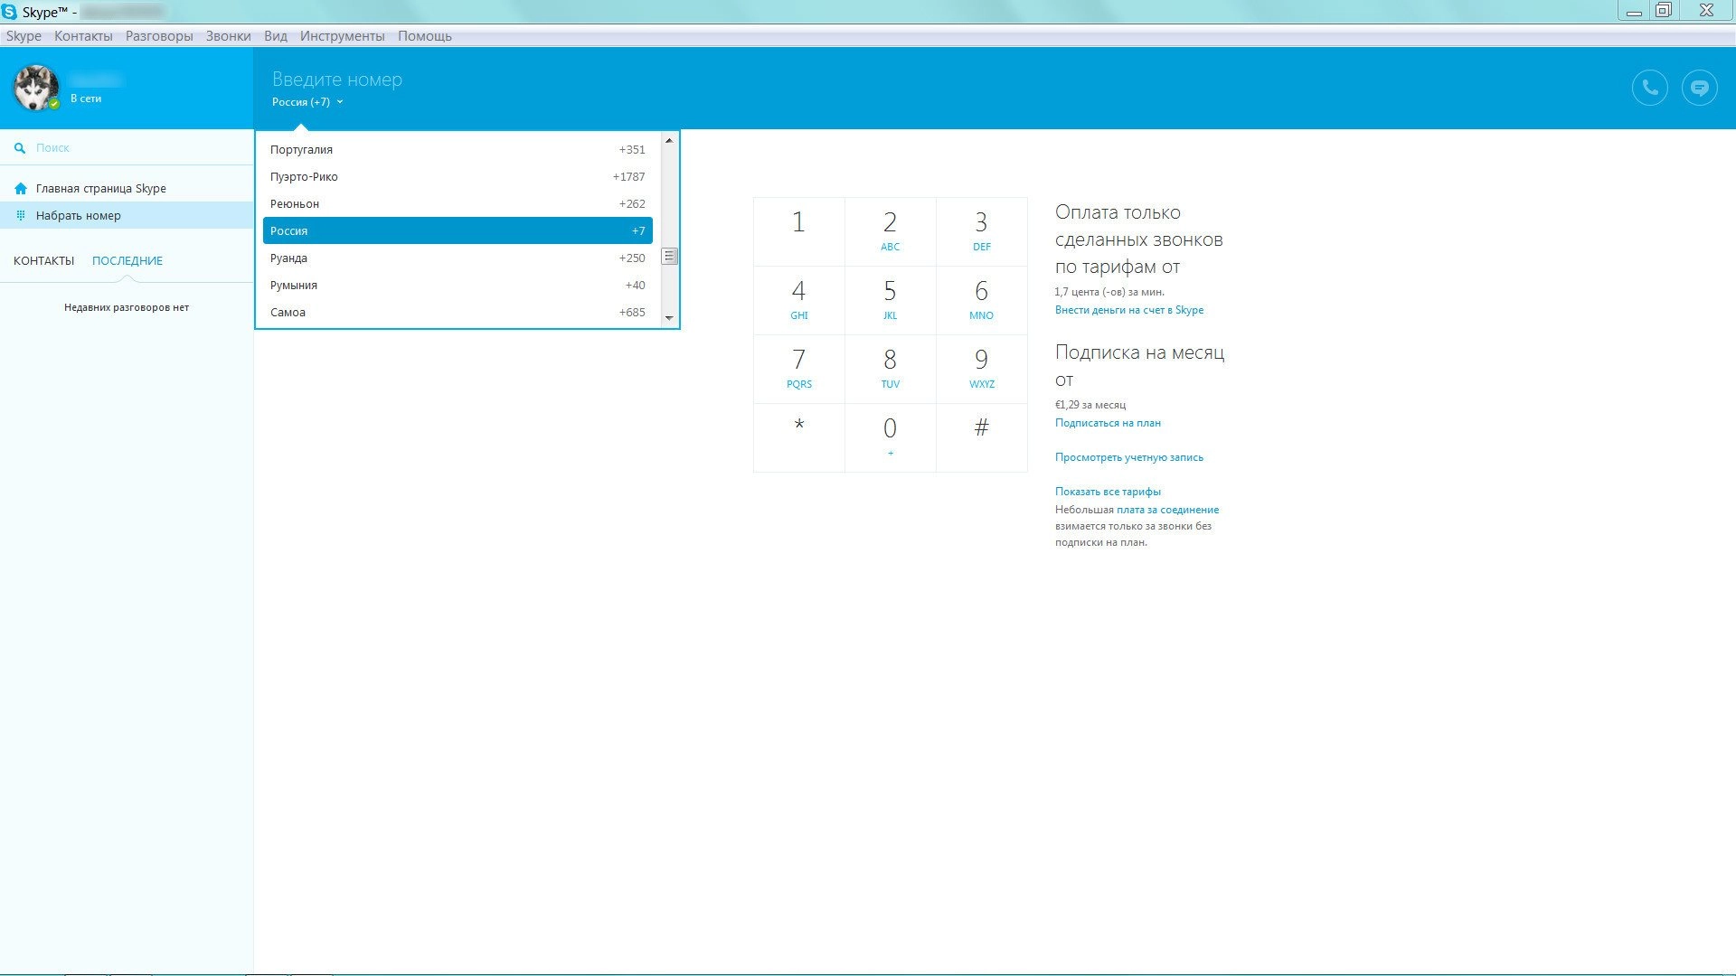Screen dimensions: 1736x976
Task: Dial digit 3 DEF on keypad
Action: click(982, 231)
